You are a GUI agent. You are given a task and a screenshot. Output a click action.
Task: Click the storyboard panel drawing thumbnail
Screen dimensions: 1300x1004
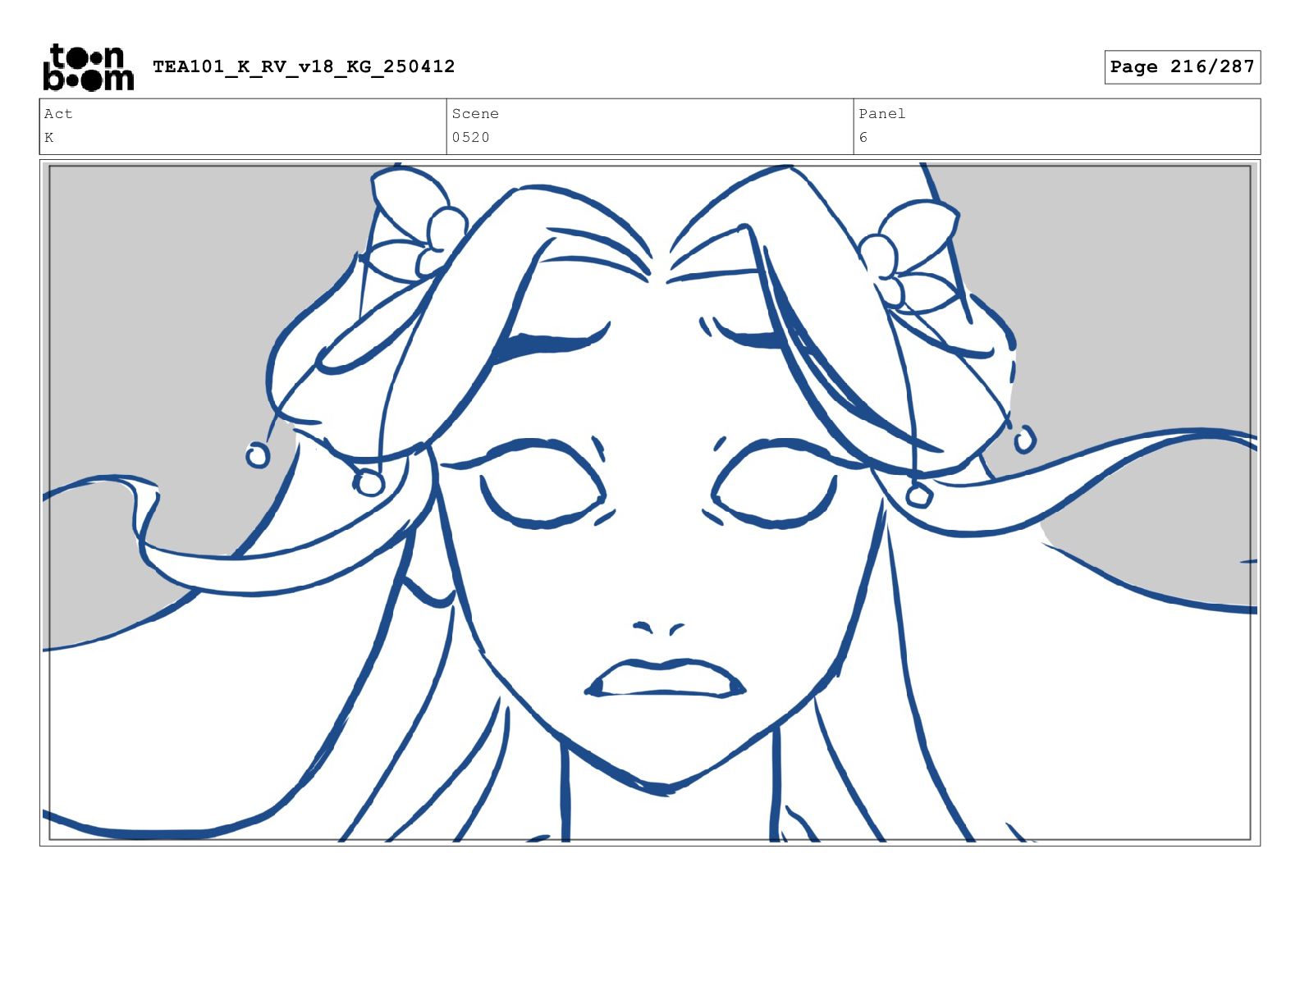click(650, 503)
